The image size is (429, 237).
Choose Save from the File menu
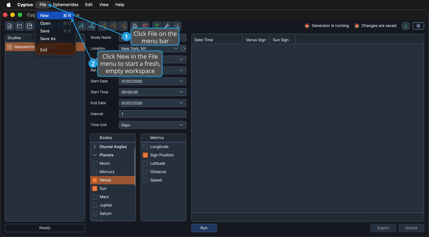(55, 31)
